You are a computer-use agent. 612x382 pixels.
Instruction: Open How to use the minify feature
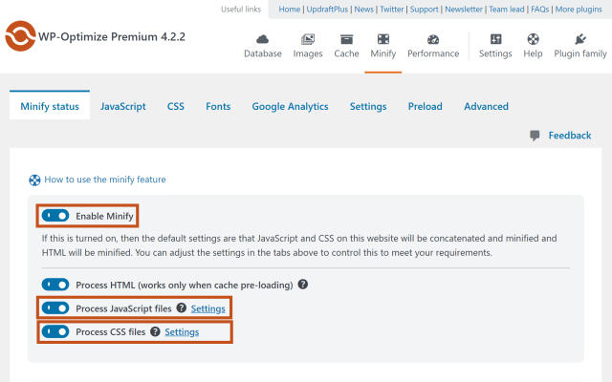tap(105, 180)
